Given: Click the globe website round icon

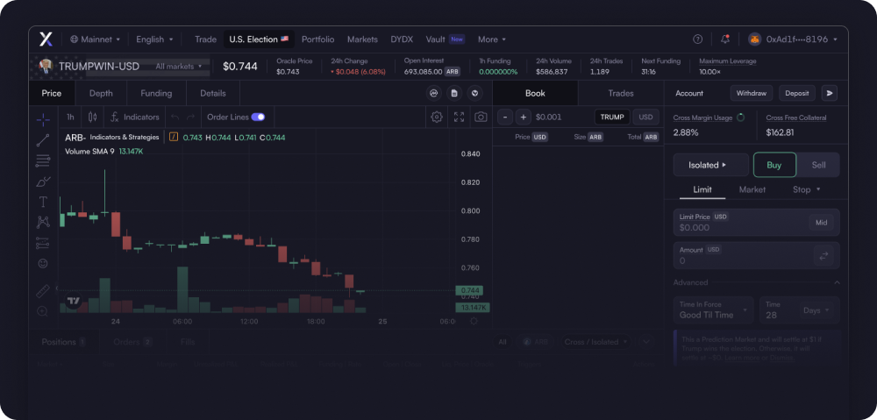Looking at the screenshot, I should [x=474, y=94].
